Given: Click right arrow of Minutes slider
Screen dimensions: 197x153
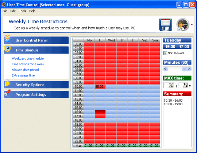Looking at the screenshot, I should coord(189,69).
